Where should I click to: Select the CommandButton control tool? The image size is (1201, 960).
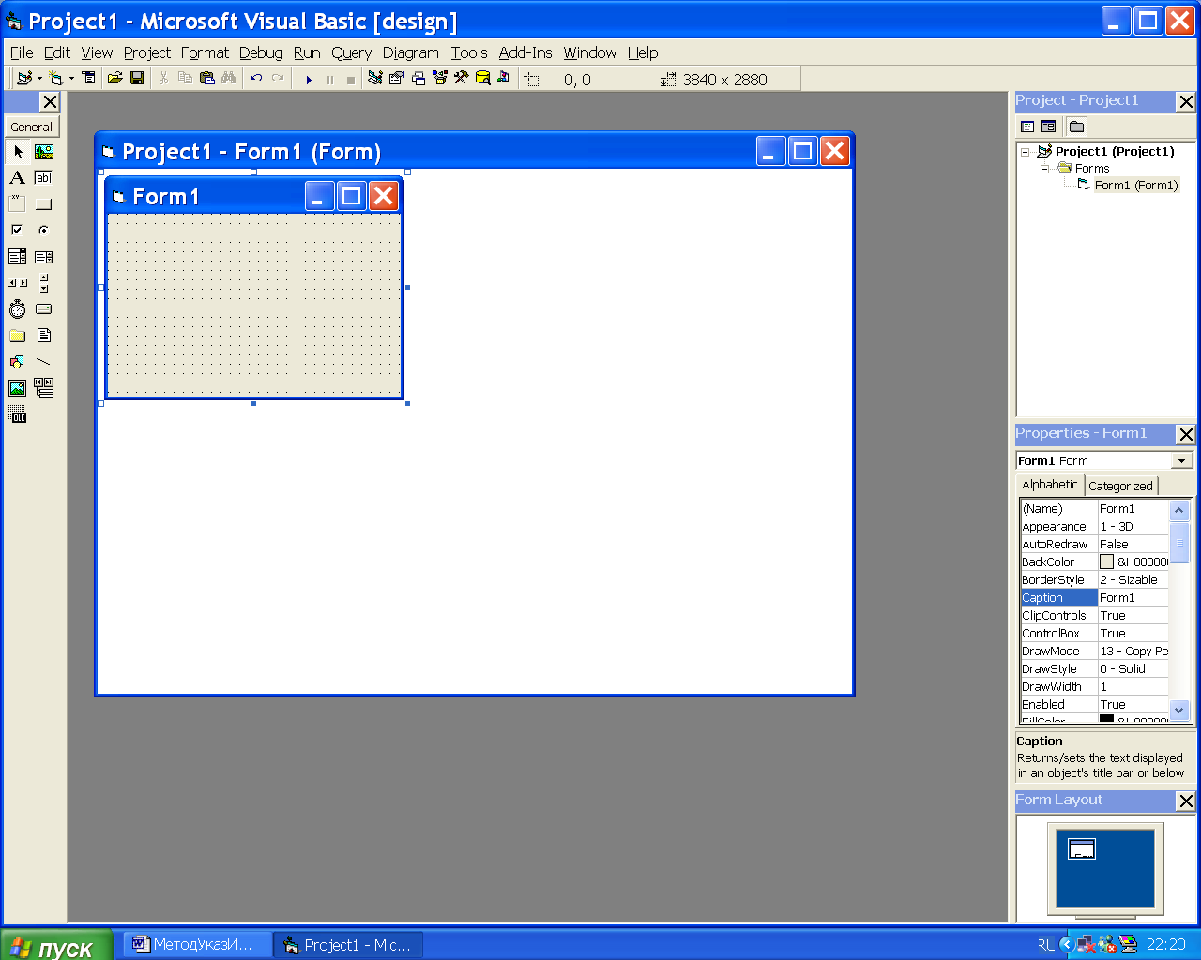coord(44,204)
